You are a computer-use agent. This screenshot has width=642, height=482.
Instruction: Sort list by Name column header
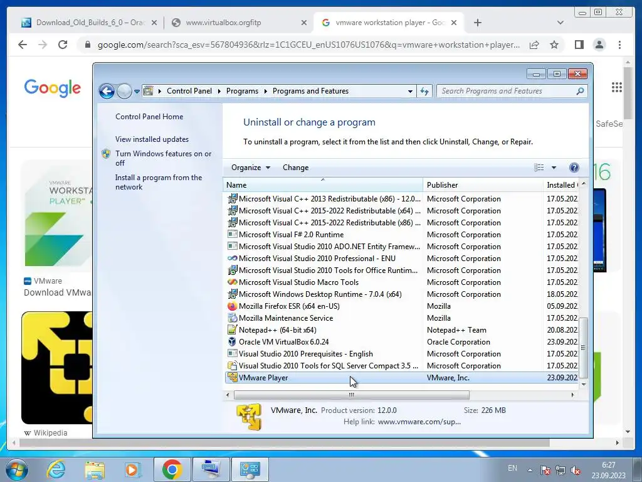click(323, 185)
